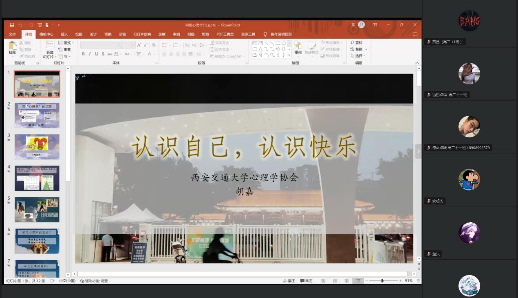
Task: Select slide 3 thumbnail with red heart
Action: 37,147
